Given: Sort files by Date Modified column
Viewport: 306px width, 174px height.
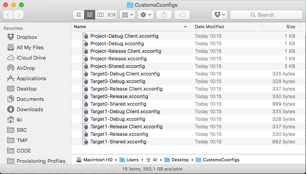Looking at the screenshot, I should [209, 27].
